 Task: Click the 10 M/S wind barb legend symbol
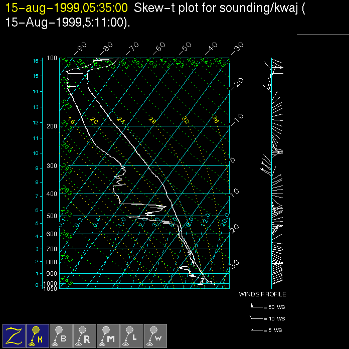click(256, 318)
